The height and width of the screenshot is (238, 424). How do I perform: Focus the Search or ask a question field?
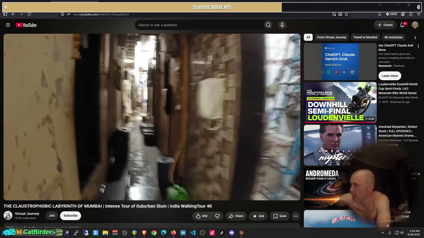point(199,25)
